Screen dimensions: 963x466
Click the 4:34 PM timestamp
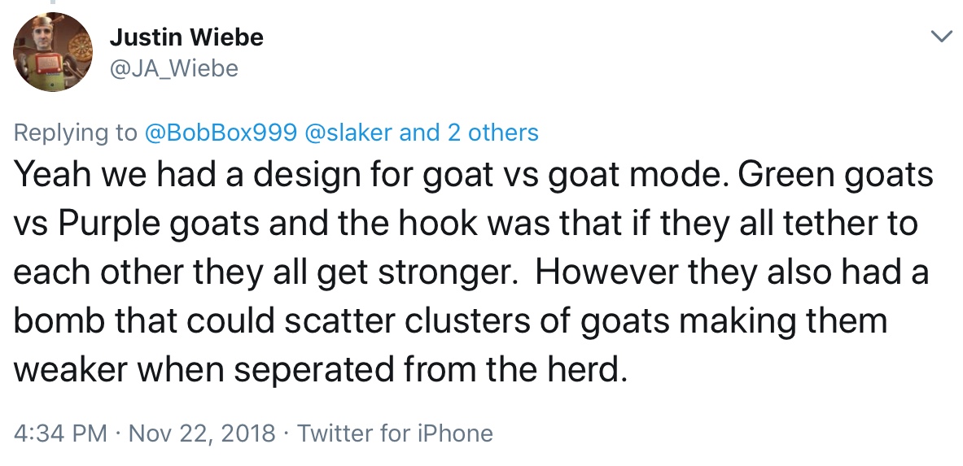60,433
